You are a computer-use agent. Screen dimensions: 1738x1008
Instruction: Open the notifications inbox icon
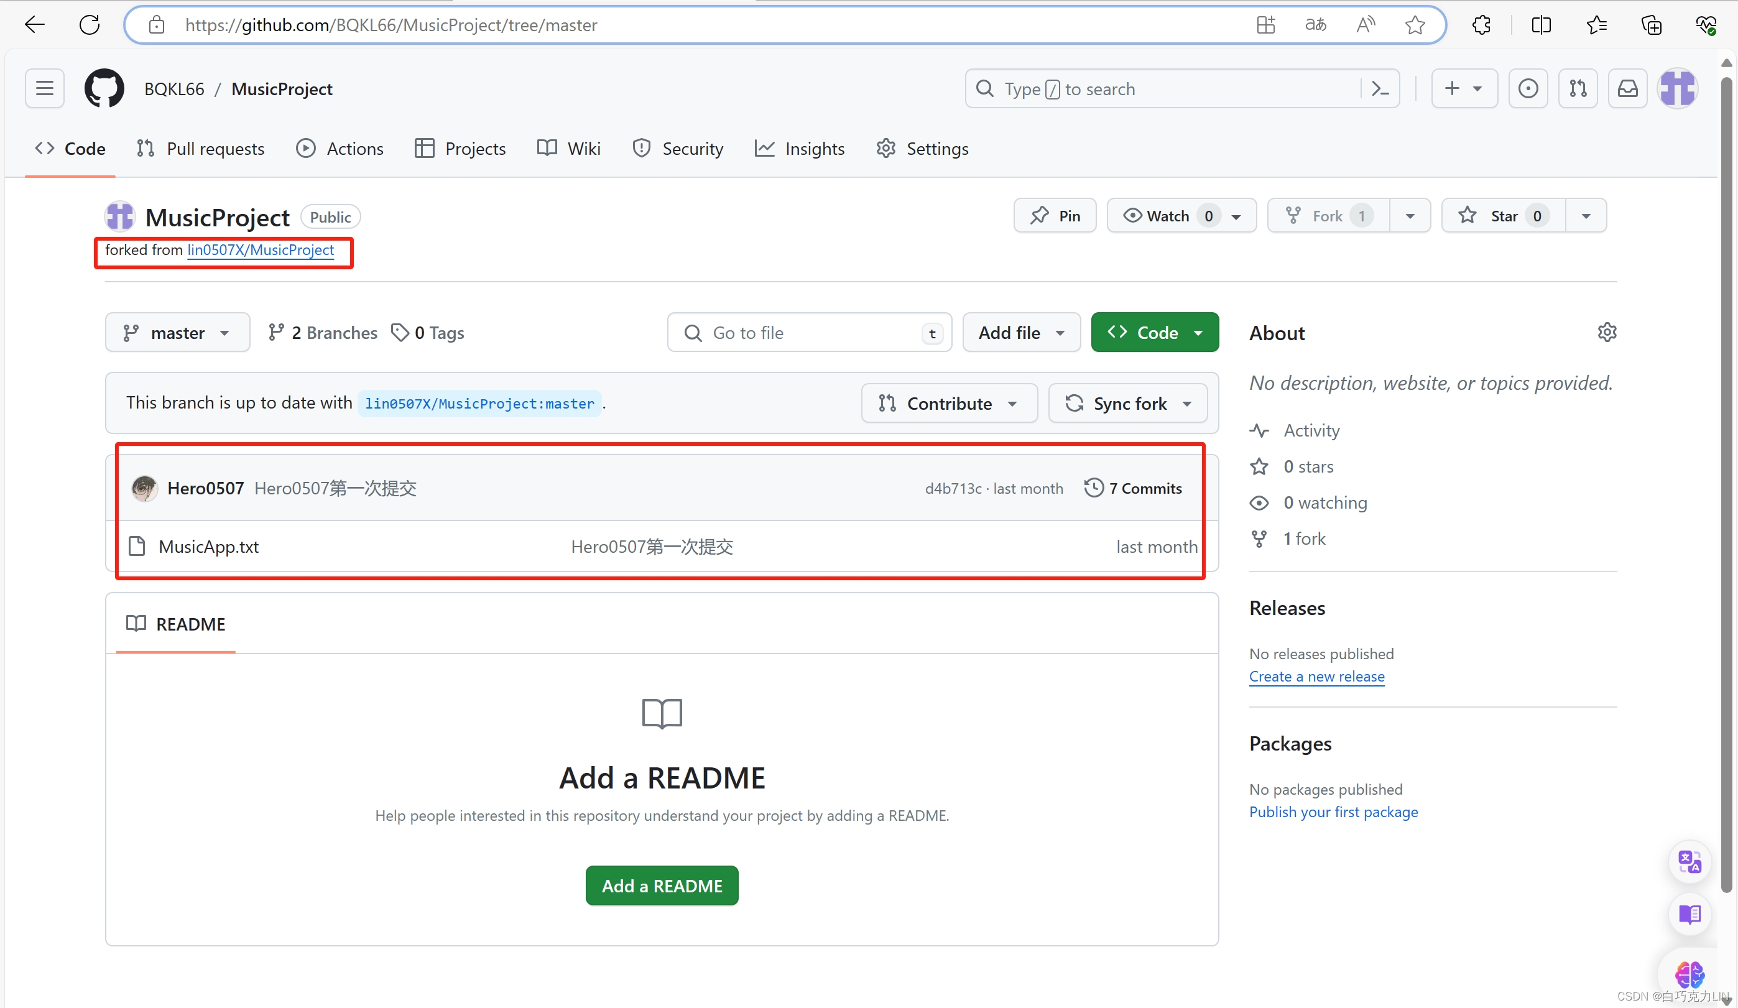[x=1627, y=88]
